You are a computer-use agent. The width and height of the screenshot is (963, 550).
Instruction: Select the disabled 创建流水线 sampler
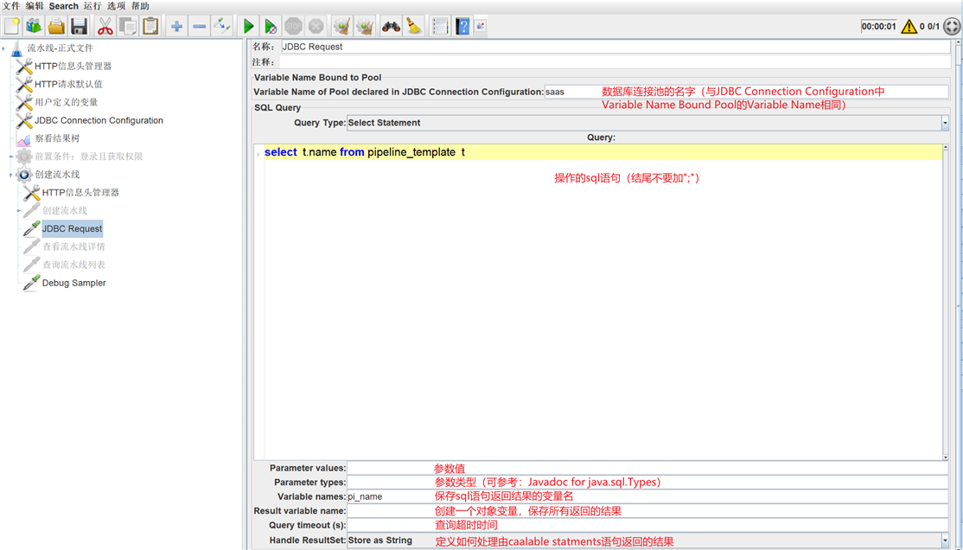[x=65, y=211]
